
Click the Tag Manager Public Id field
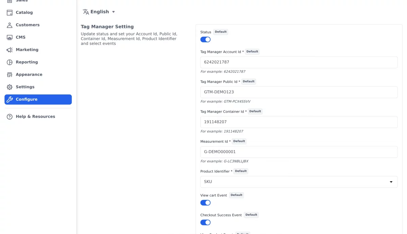[299, 92]
